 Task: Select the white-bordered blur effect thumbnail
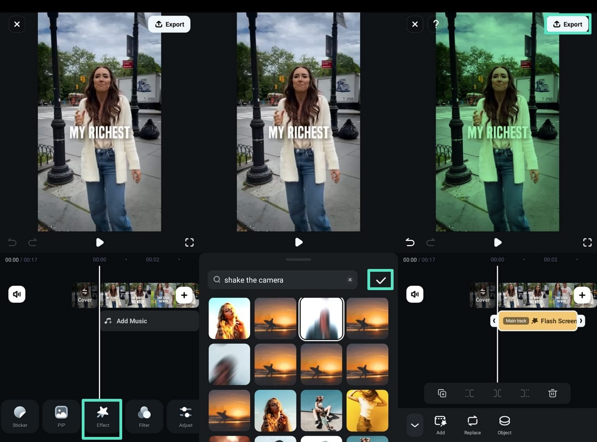[321, 319]
